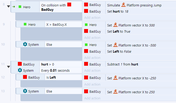Click the System gear next to Every 0.01 seconds
Image resolution: width=176 pixels, height=103 pixels.
pos(20,70)
